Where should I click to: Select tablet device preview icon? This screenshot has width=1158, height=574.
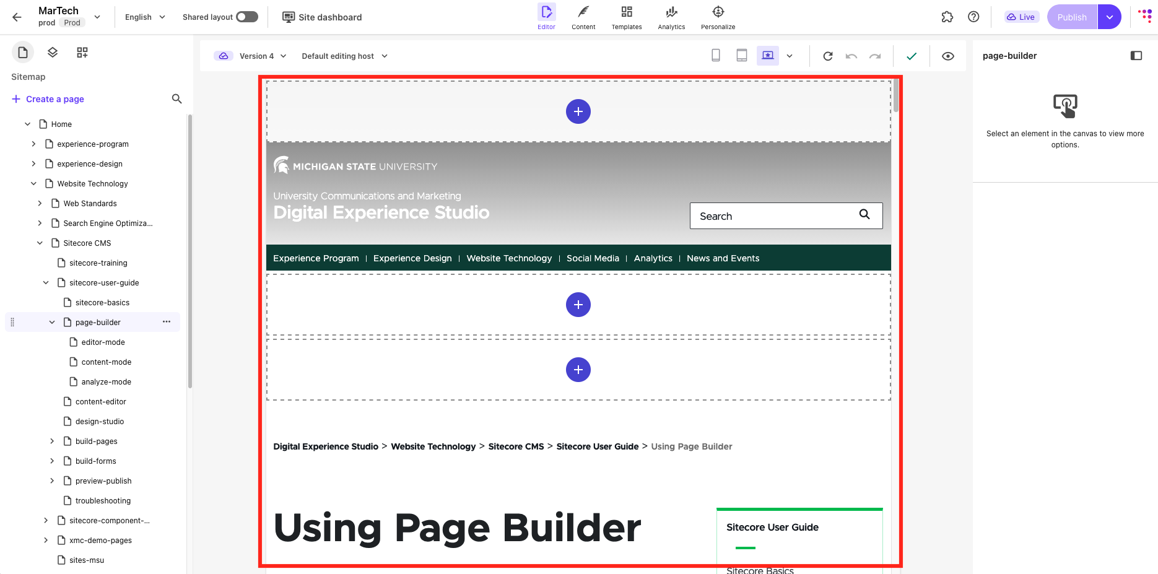[x=742, y=56]
